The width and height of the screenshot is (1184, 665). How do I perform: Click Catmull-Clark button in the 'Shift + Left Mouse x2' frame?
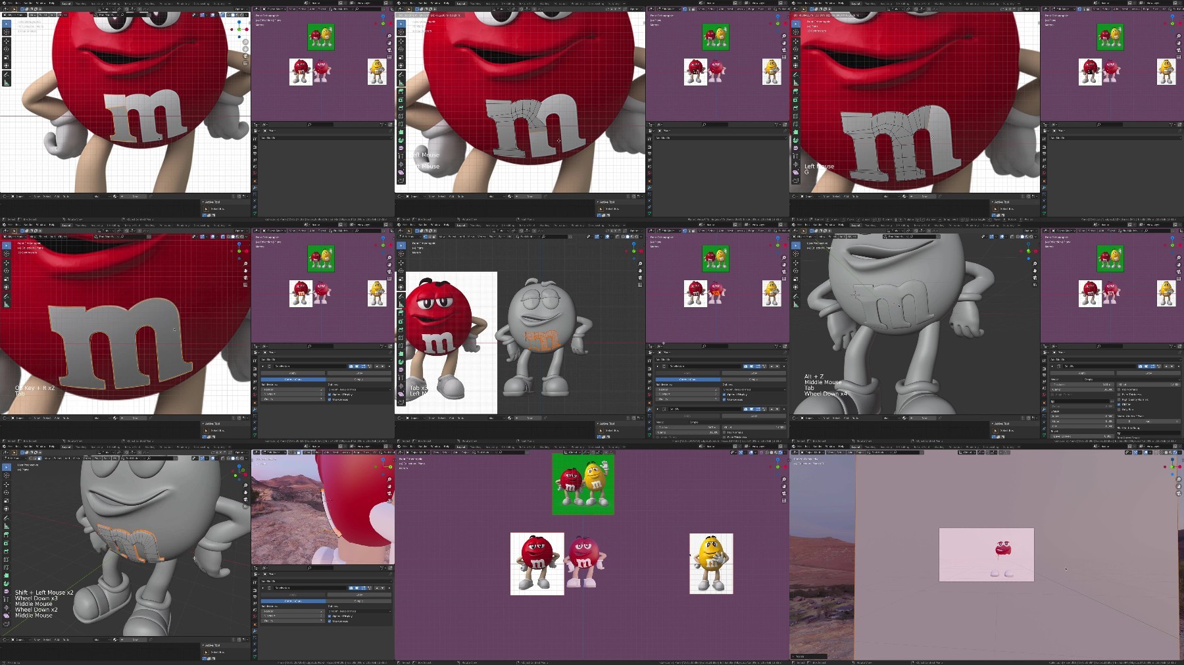point(293,601)
